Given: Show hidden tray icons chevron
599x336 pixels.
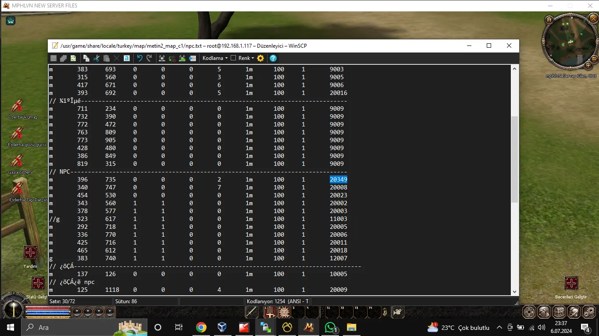Looking at the screenshot, I should (x=499, y=327).
